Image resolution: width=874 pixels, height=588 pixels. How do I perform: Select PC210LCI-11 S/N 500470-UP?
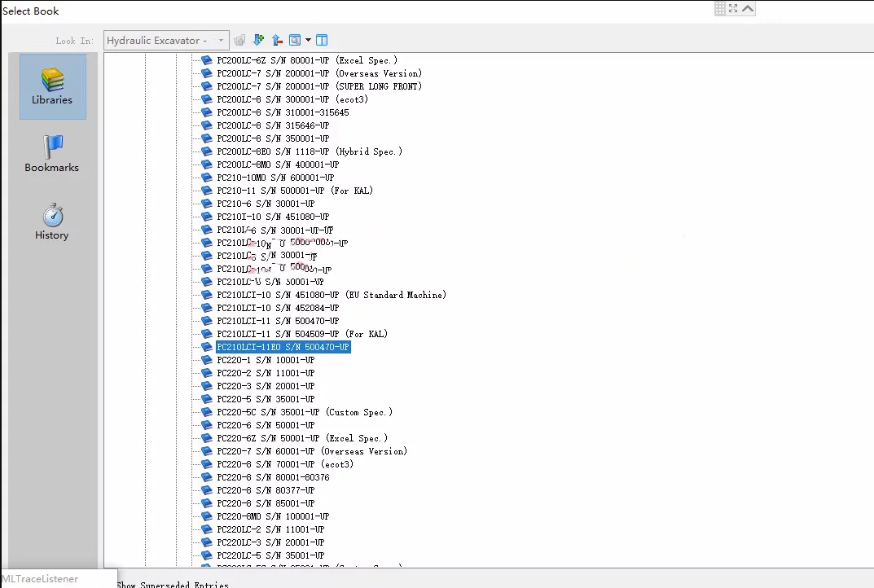278,321
